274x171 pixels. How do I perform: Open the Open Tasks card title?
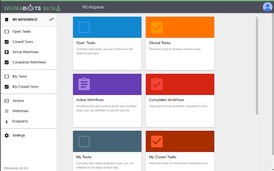pos(86,43)
